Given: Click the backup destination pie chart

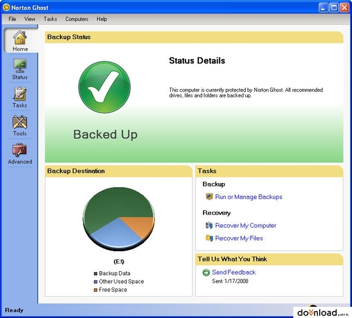Looking at the screenshot, I should click(119, 218).
